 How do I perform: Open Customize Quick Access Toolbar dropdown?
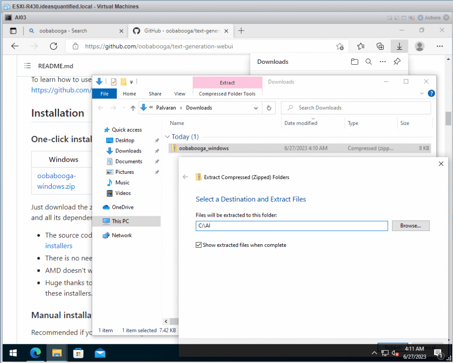[x=131, y=82]
